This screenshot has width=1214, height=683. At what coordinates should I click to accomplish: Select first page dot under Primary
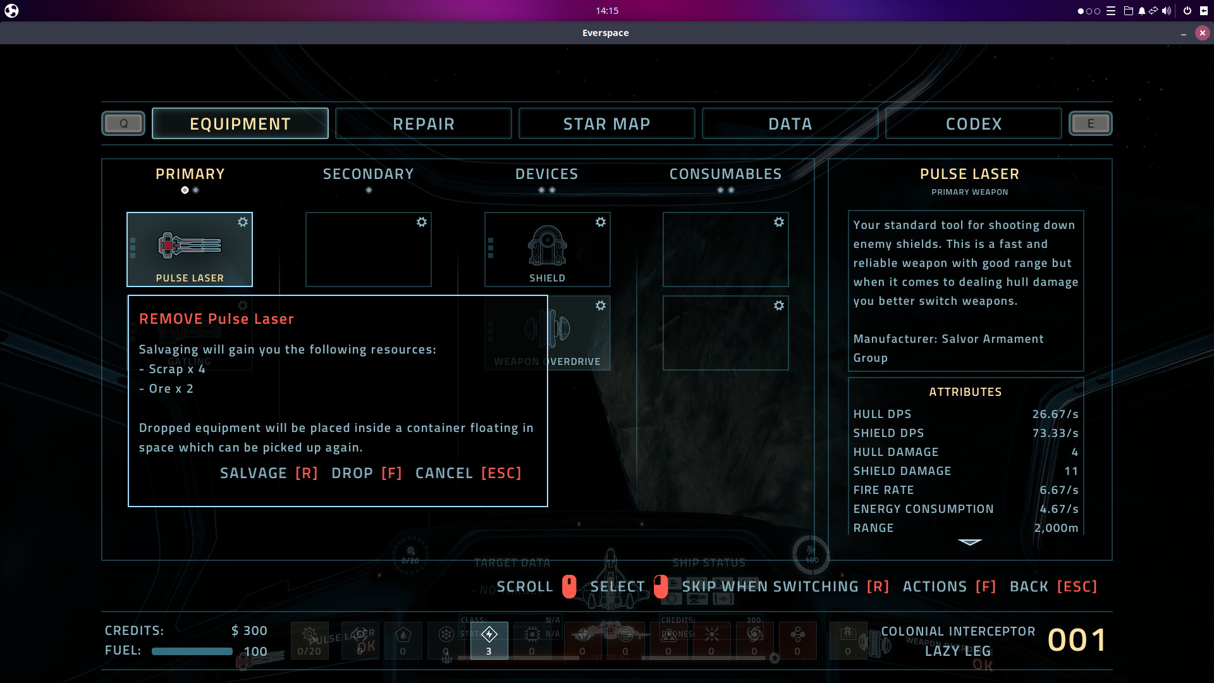coord(185,190)
